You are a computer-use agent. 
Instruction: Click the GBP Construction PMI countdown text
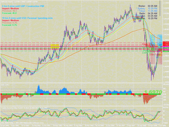click(23, 6)
